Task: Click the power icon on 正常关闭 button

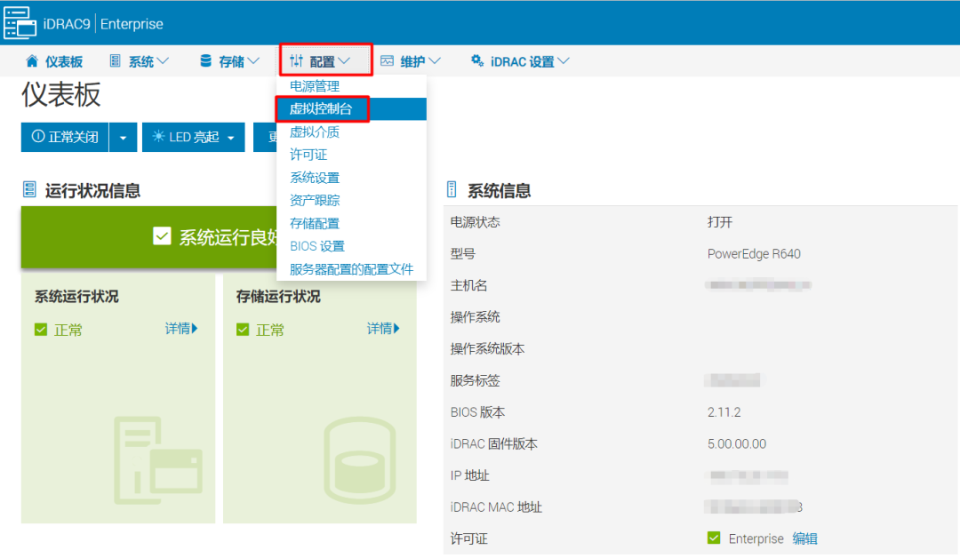Action: point(38,137)
